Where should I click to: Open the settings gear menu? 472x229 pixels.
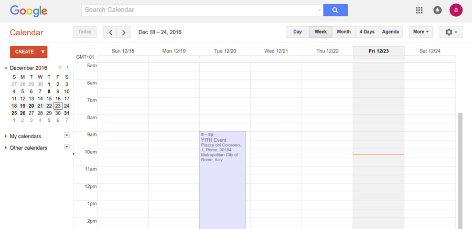pos(450,32)
